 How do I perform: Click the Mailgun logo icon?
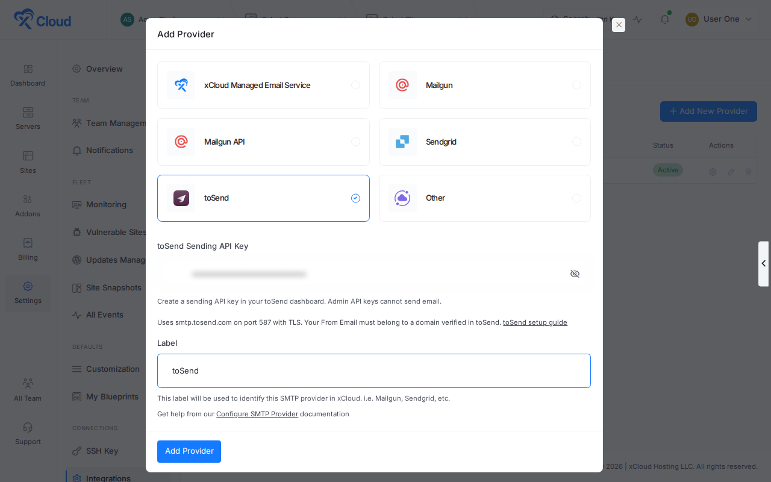[402, 85]
